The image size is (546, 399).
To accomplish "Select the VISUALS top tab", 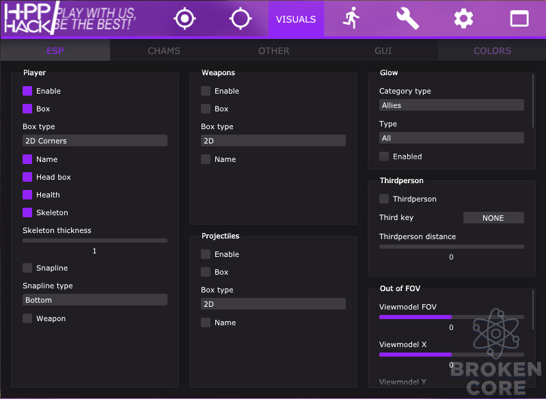I will pyautogui.click(x=296, y=19).
